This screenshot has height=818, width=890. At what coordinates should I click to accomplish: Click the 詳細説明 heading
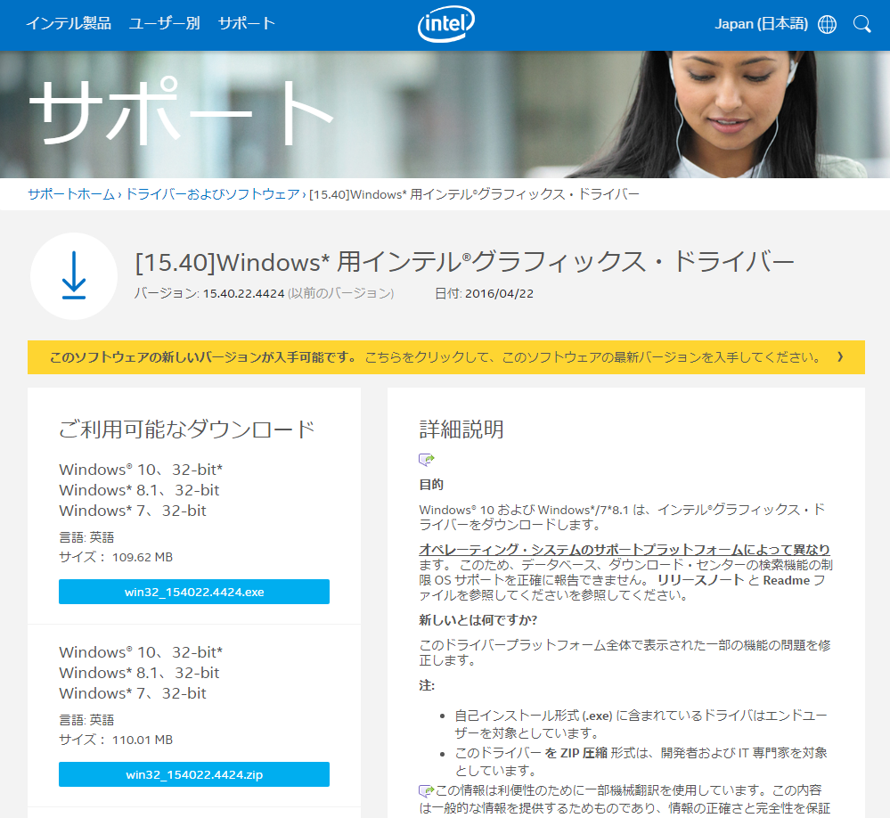coord(461,429)
